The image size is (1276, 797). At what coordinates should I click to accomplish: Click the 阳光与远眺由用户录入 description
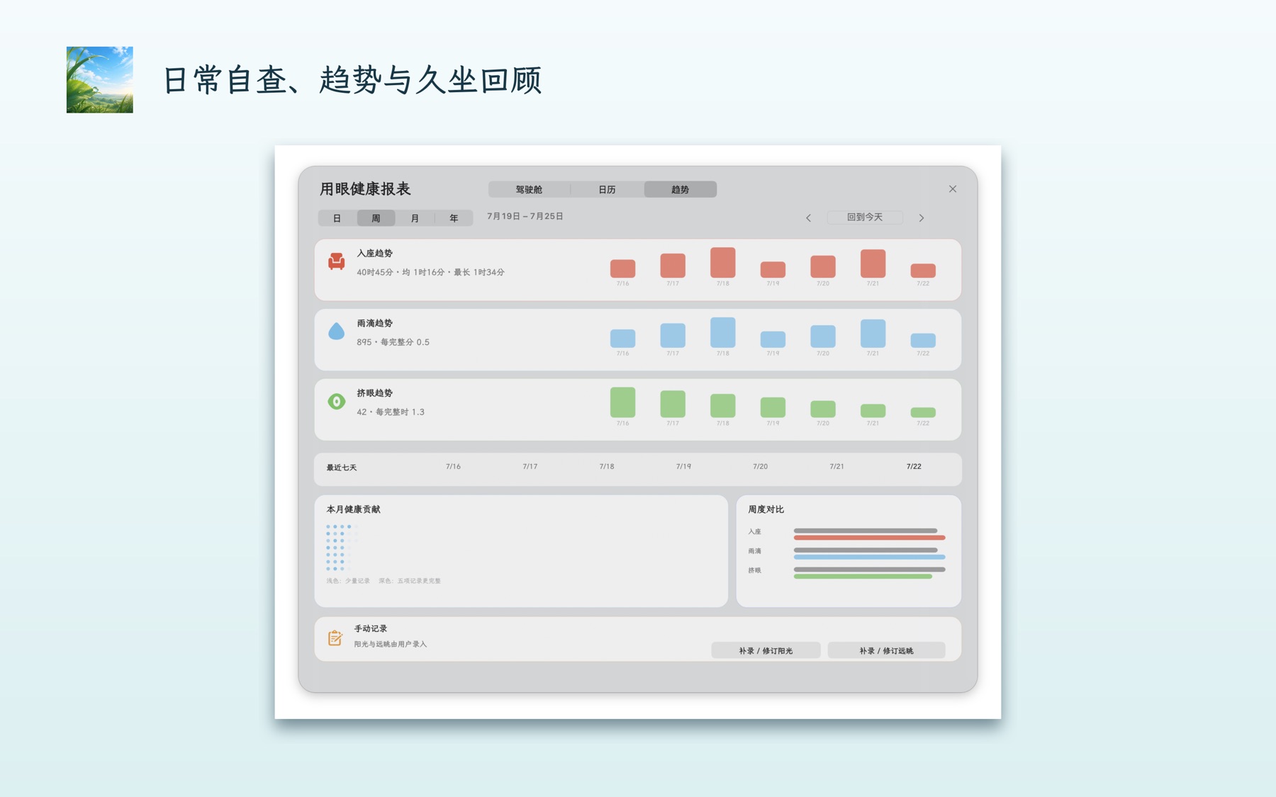(x=391, y=645)
